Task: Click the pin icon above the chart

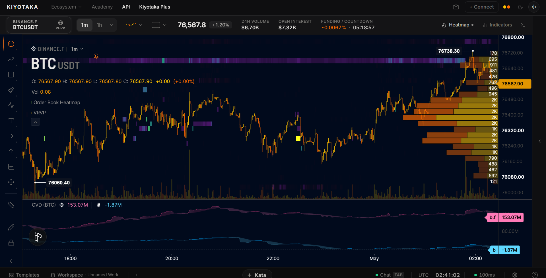Action: point(96,56)
